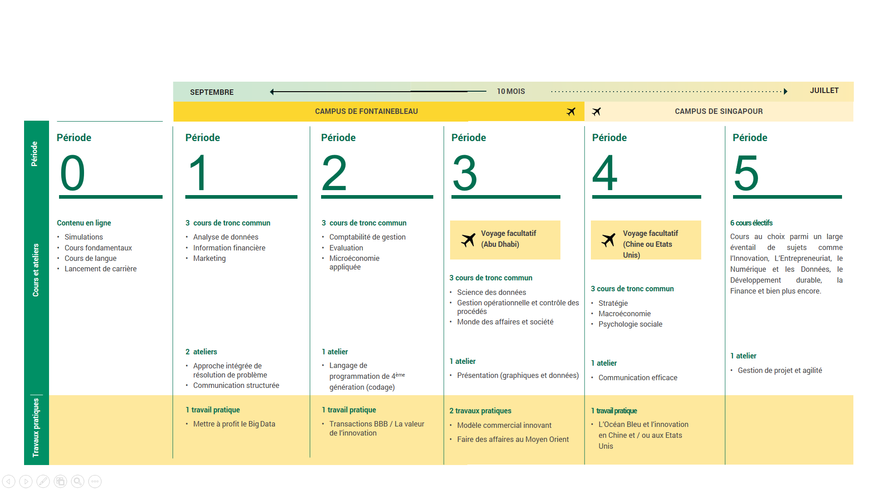Click 'Transactions BBB / La valeur de l'innovation'
872x490 pixels.
[377, 428]
